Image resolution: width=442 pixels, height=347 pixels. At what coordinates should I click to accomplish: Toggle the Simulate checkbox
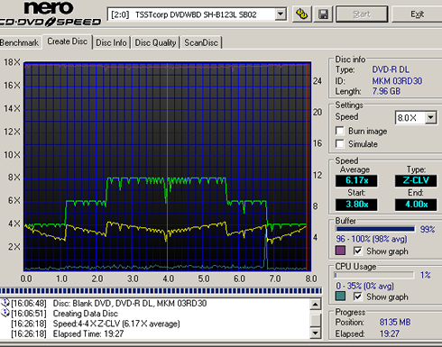tap(340, 143)
